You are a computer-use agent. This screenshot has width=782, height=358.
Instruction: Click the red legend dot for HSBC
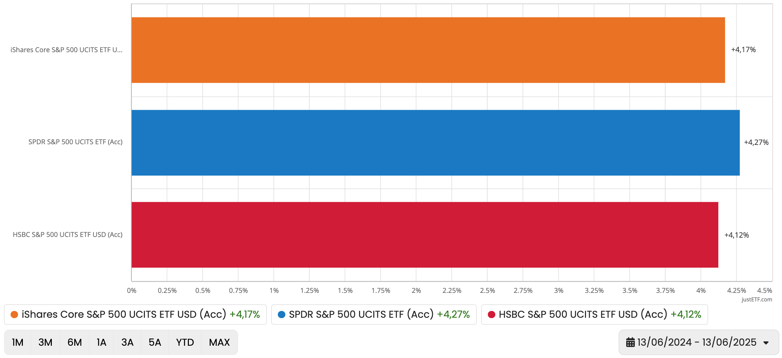click(x=491, y=314)
